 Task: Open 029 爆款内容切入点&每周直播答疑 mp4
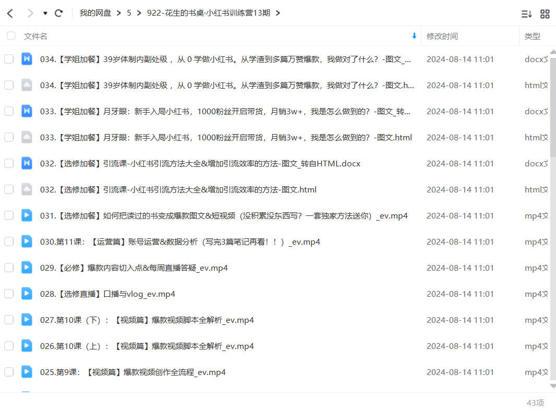(134, 268)
